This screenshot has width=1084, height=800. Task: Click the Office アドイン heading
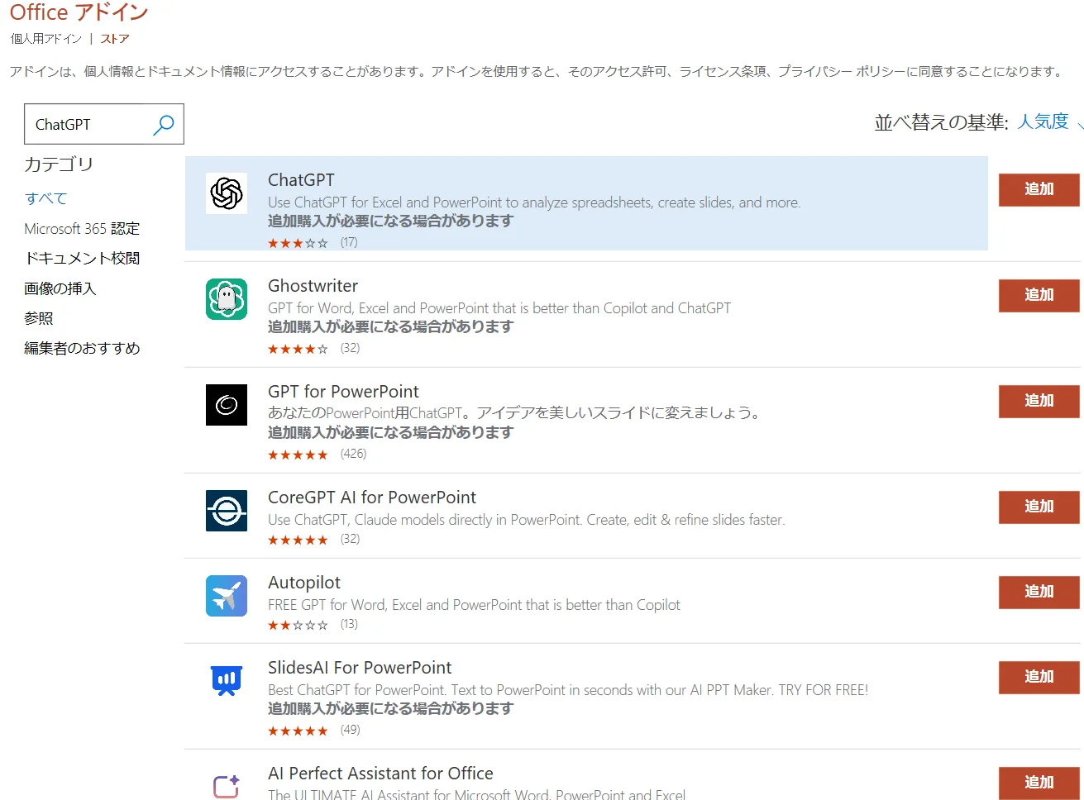[x=79, y=12]
